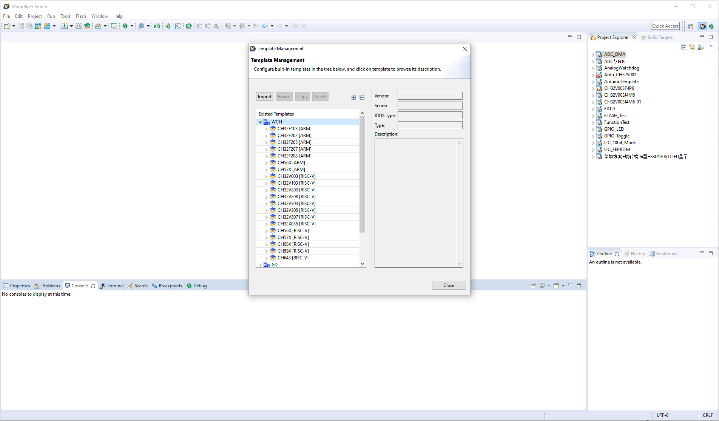Expand all templates plus icon
719x421 pixels.
tap(353, 97)
